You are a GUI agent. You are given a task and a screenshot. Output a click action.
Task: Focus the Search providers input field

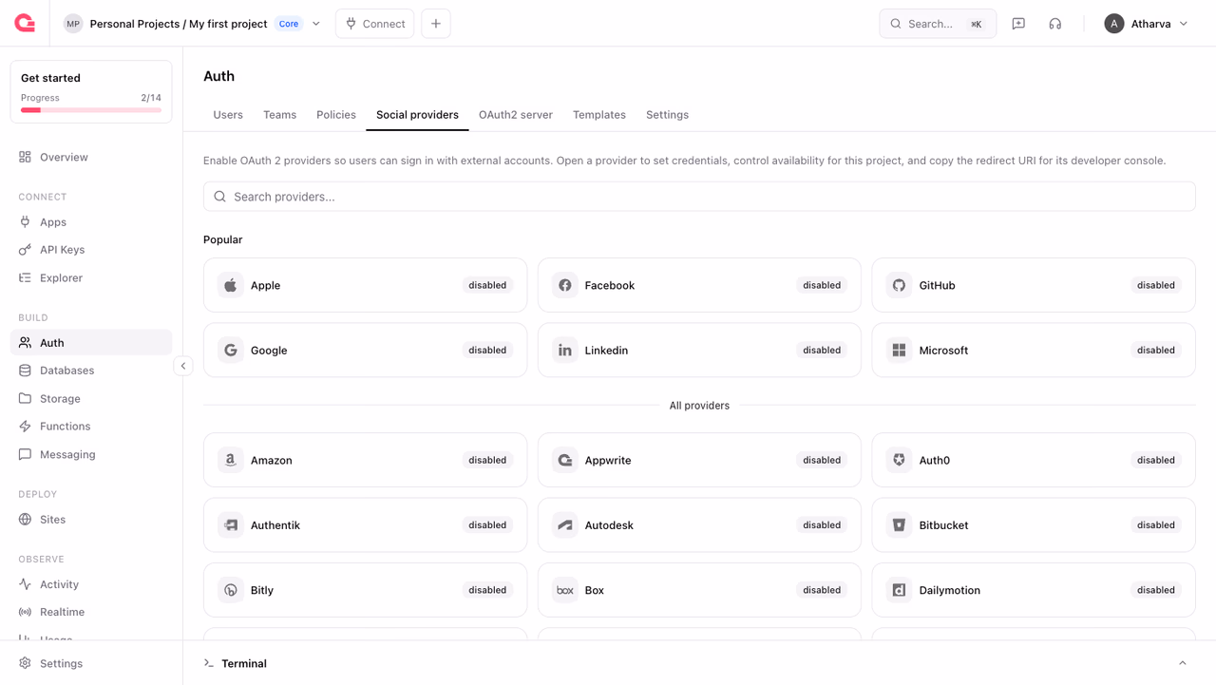tap(699, 197)
